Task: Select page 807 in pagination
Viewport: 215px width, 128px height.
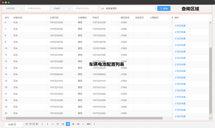Action: click(x=89, y=124)
